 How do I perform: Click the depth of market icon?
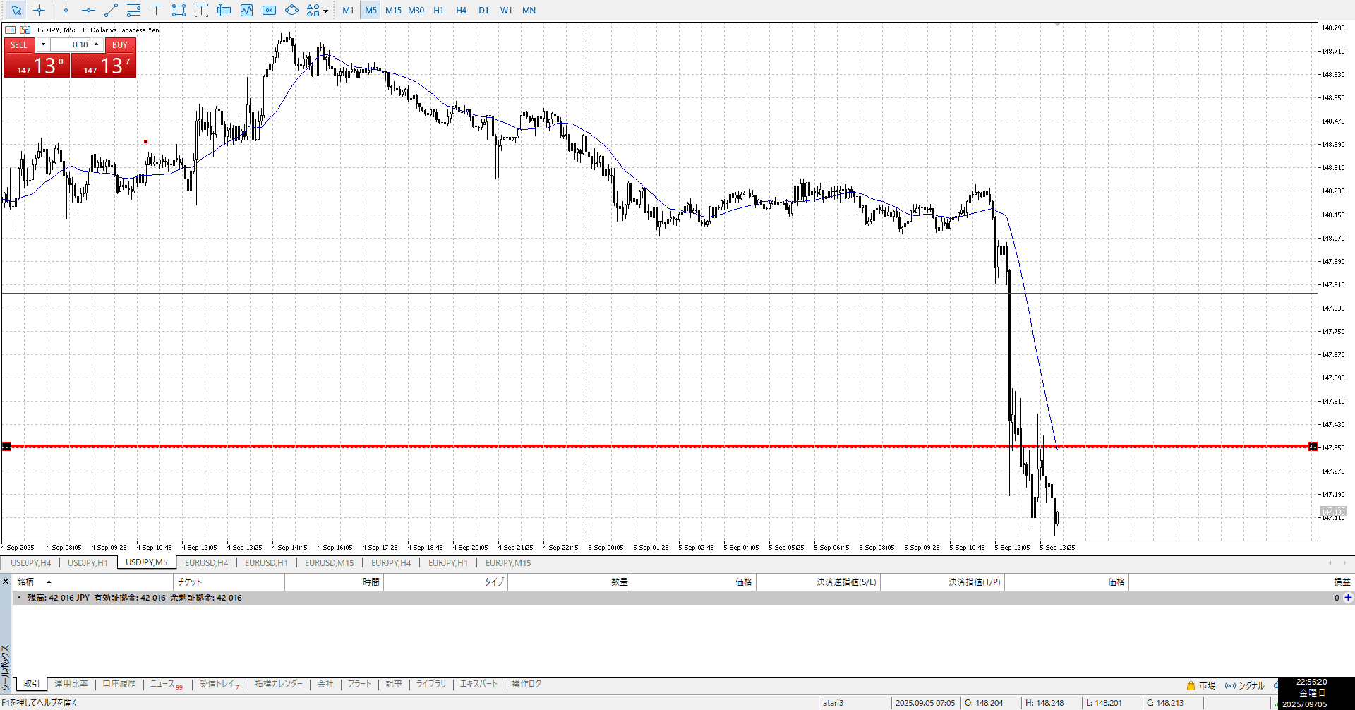click(x=10, y=30)
